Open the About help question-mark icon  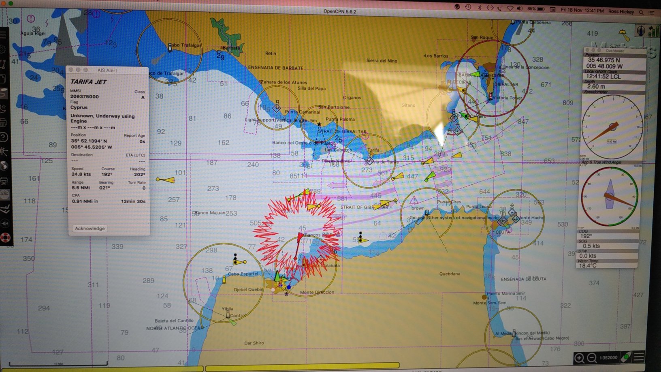[x=4, y=137]
